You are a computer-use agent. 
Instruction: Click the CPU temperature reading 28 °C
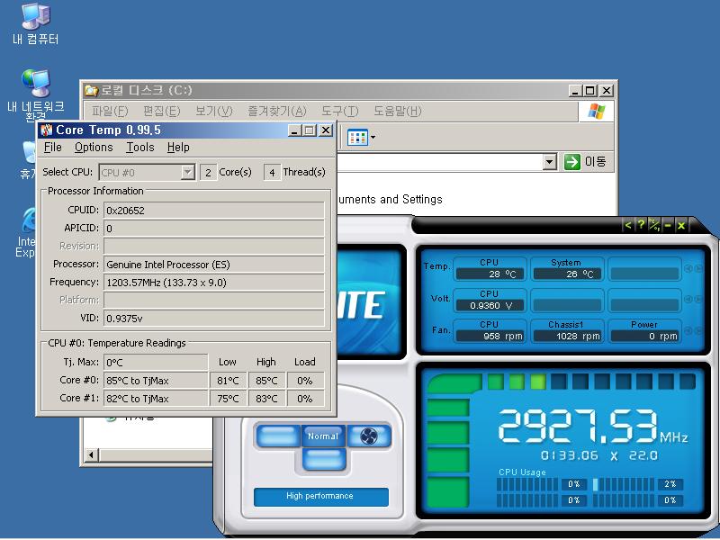point(490,274)
